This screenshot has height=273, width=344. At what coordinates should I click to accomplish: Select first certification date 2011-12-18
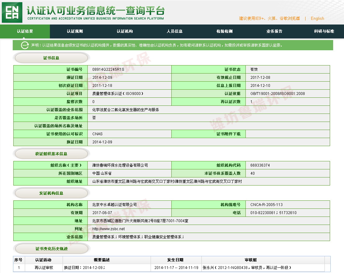(102, 86)
